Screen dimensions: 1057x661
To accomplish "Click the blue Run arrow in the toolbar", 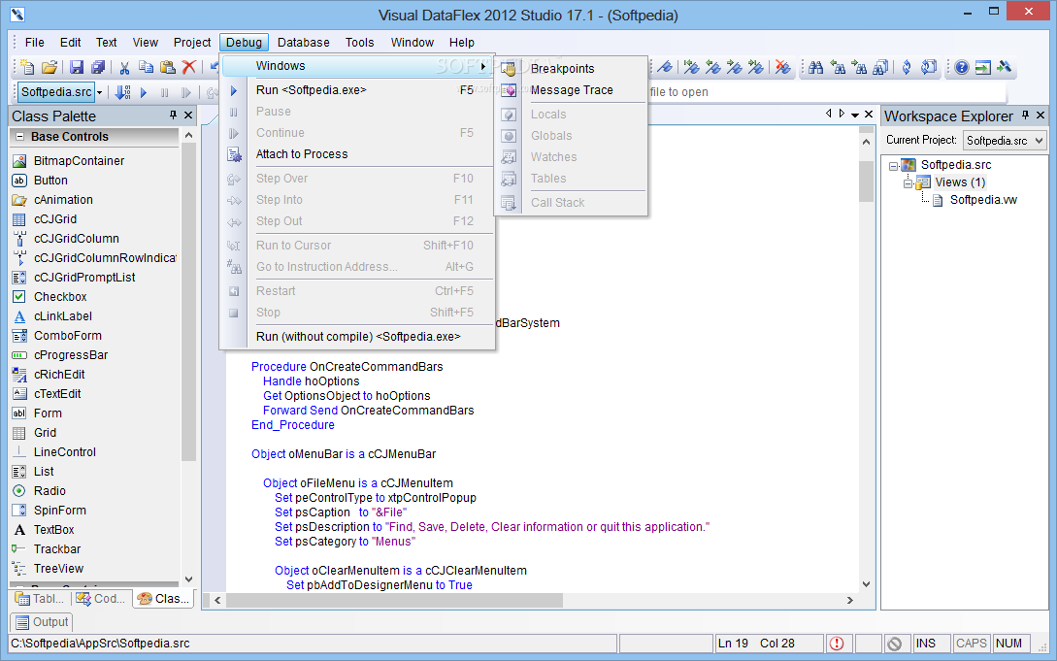I will pyautogui.click(x=144, y=92).
